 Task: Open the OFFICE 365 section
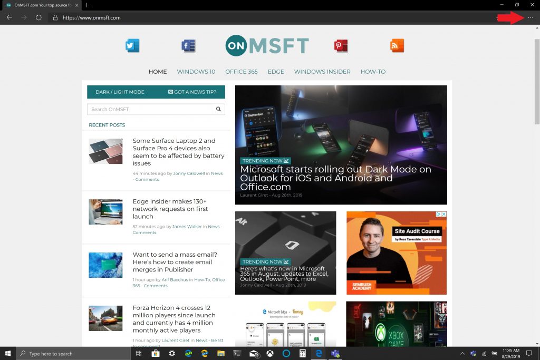coord(242,72)
